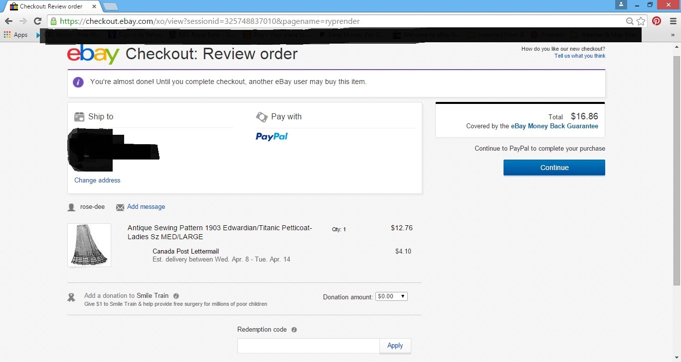Select the Checkout: Review order tab
This screenshot has height=362, width=681.
click(51, 6)
